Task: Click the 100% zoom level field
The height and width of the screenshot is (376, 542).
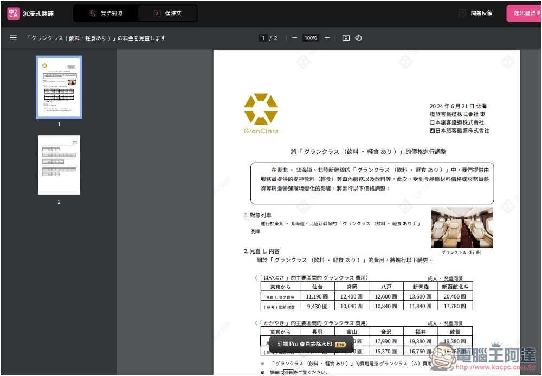Action: [311, 38]
